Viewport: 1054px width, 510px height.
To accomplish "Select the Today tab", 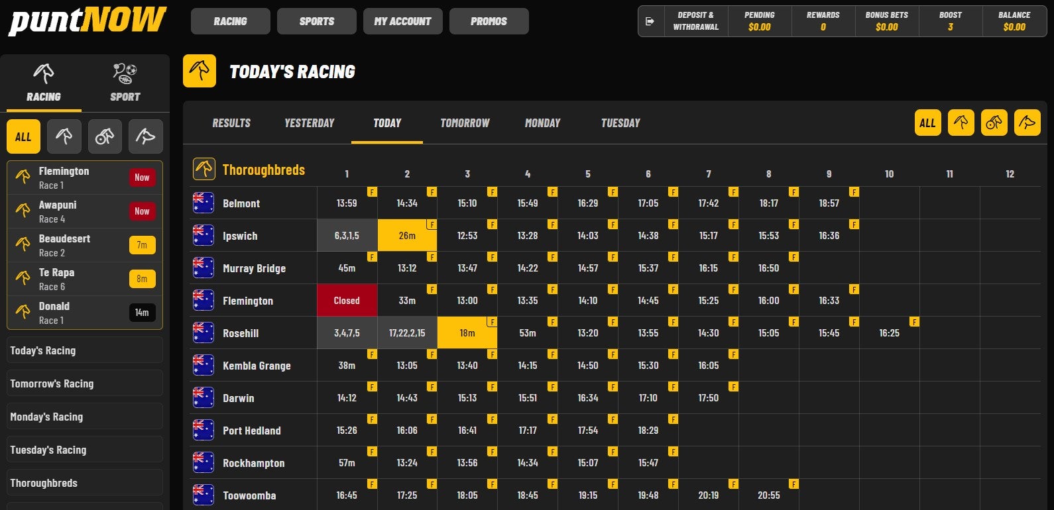I will [x=387, y=123].
